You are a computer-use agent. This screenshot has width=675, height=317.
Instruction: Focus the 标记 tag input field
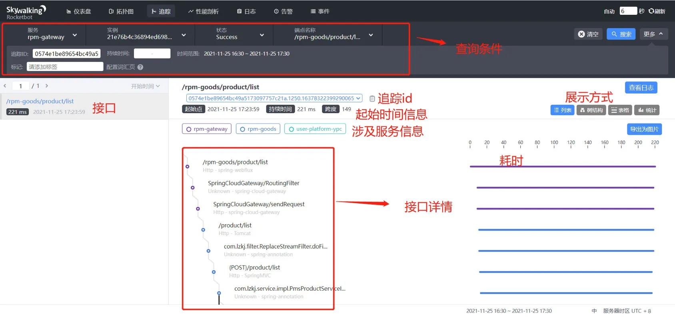click(65, 67)
